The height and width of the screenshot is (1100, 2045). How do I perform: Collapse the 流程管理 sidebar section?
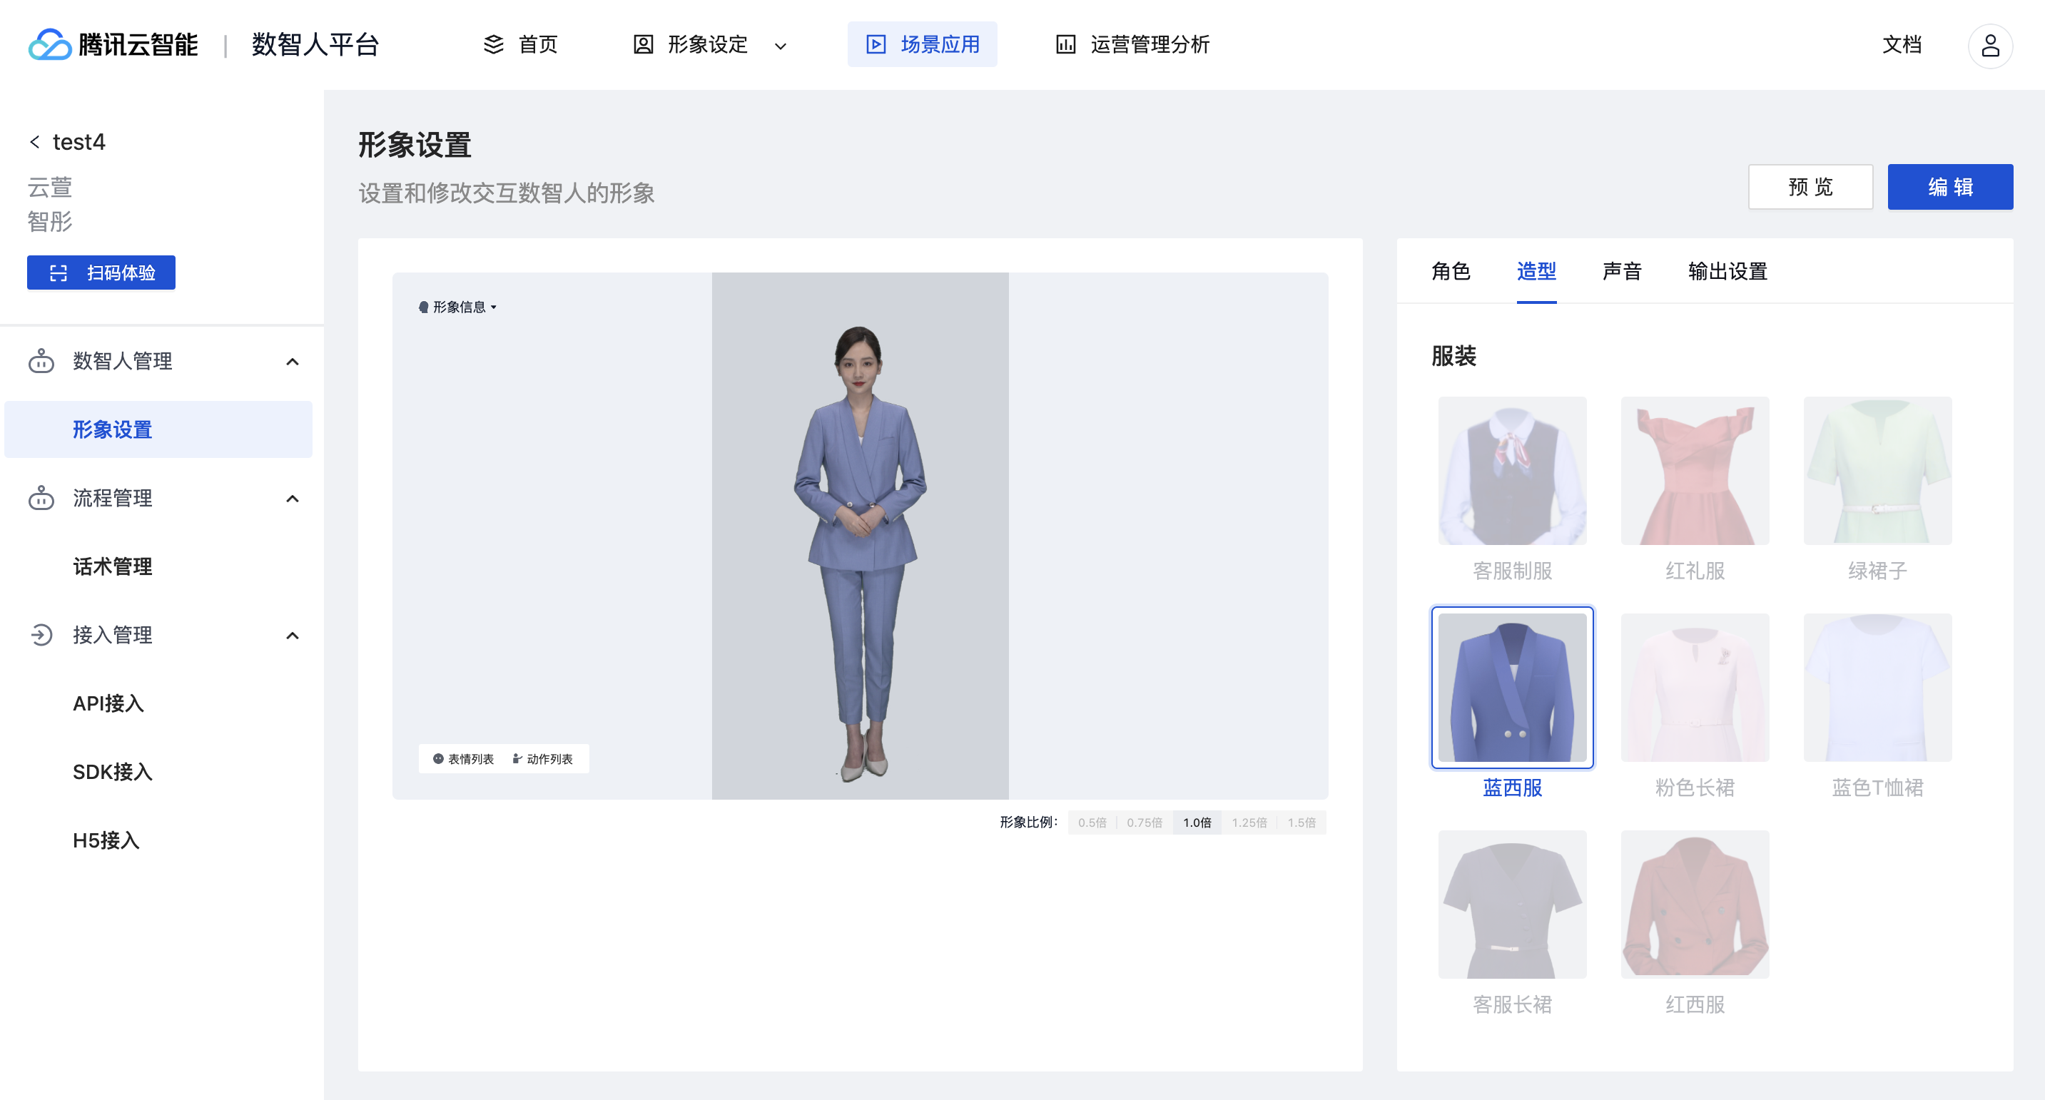pyautogui.click(x=292, y=499)
